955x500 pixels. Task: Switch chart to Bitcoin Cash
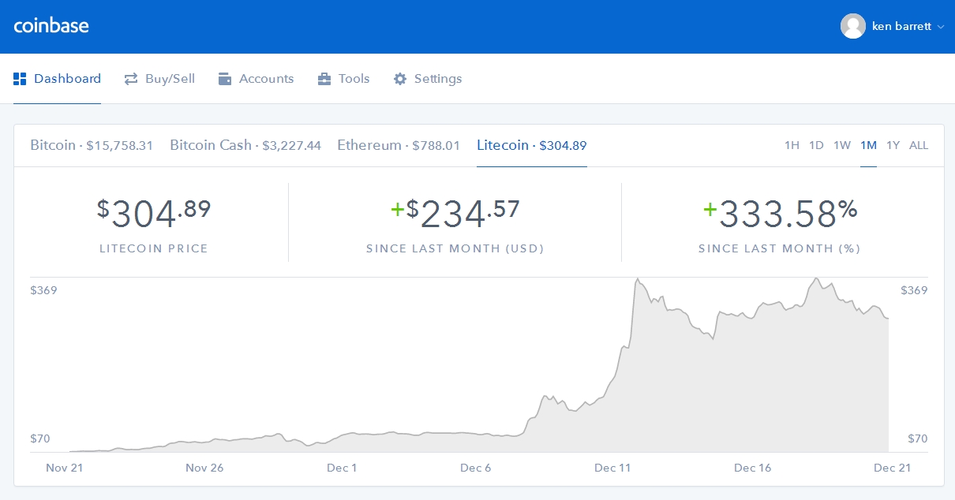(x=245, y=145)
